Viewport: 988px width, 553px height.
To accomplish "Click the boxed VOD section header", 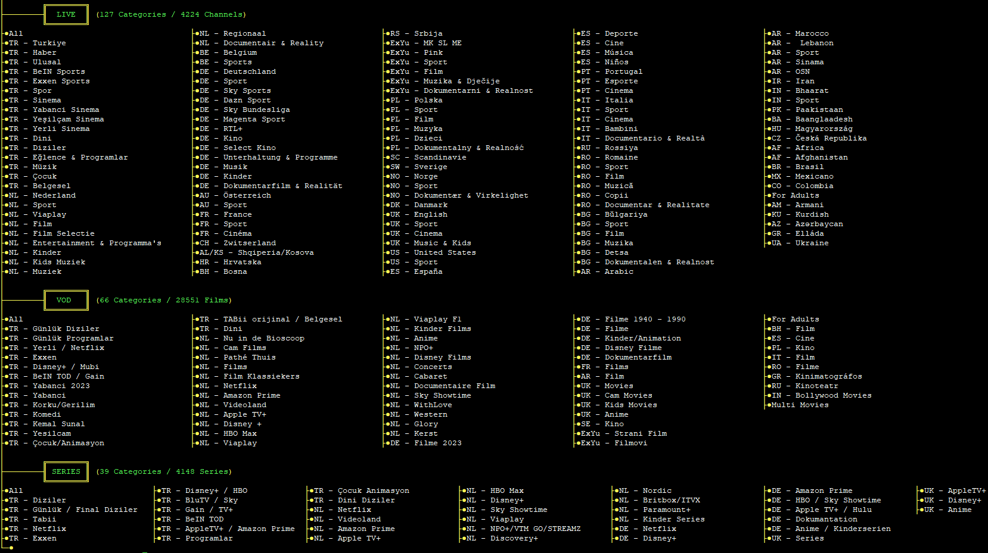I will 66,300.
